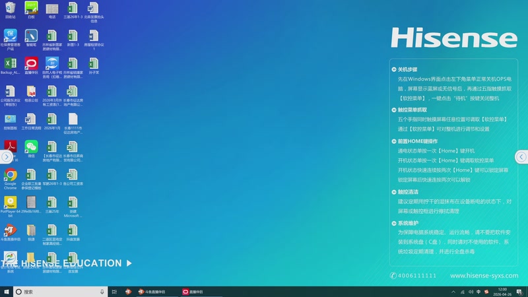This screenshot has height=297, width=528.
Task: Open the 电话 desktop file
Action: point(52,10)
